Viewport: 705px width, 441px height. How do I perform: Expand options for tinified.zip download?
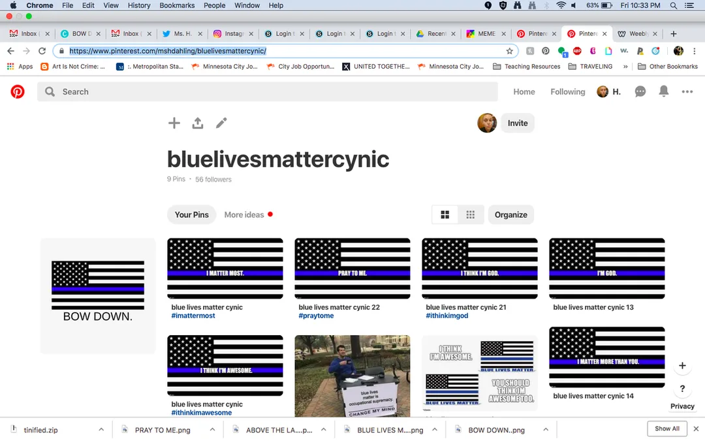click(101, 430)
